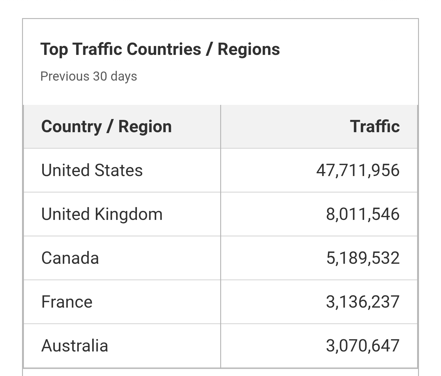The width and height of the screenshot is (441, 376).
Task: Click the word Regions in the title
Action: (249, 50)
